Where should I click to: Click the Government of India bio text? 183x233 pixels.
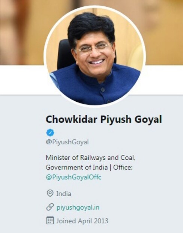77,168
